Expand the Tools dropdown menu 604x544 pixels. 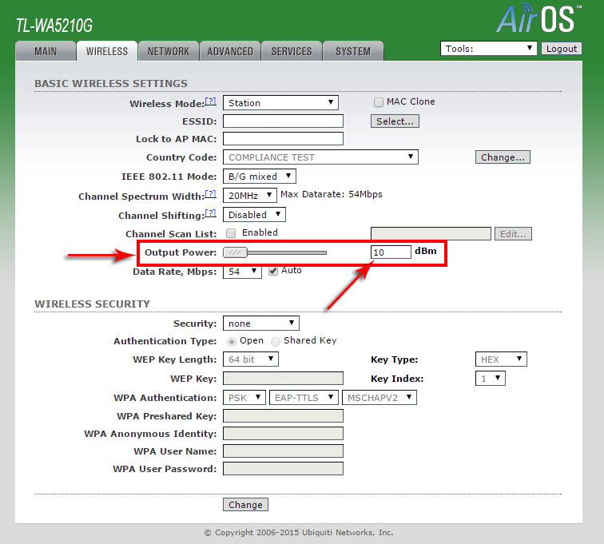click(x=488, y=49)
